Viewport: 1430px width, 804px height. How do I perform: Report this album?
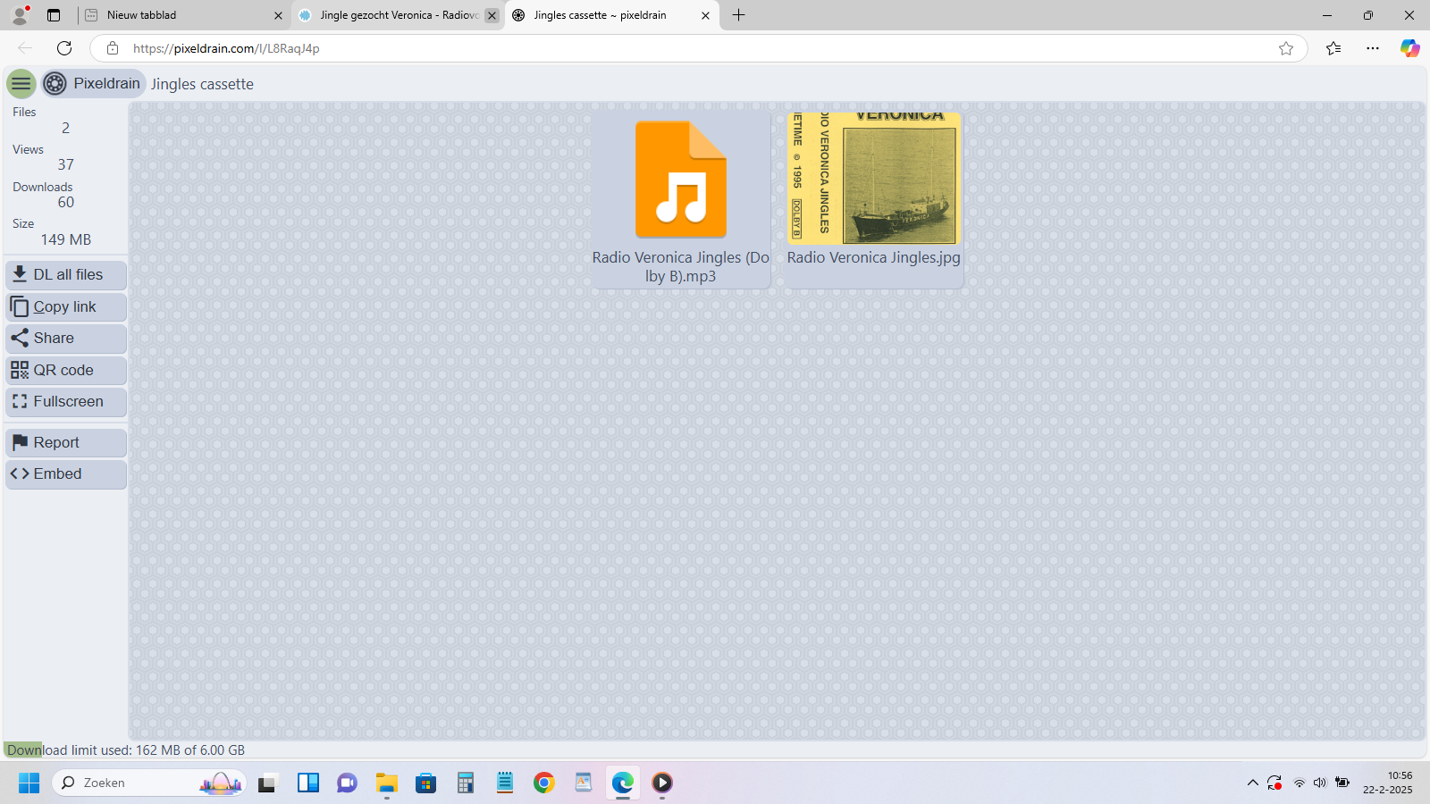tap(66, 443)
